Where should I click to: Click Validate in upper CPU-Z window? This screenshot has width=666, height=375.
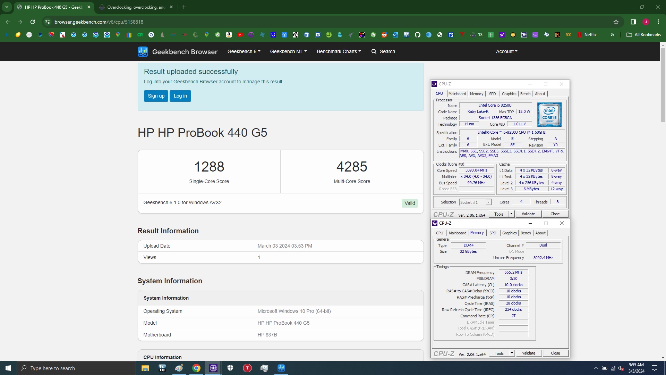coord(528,214)
